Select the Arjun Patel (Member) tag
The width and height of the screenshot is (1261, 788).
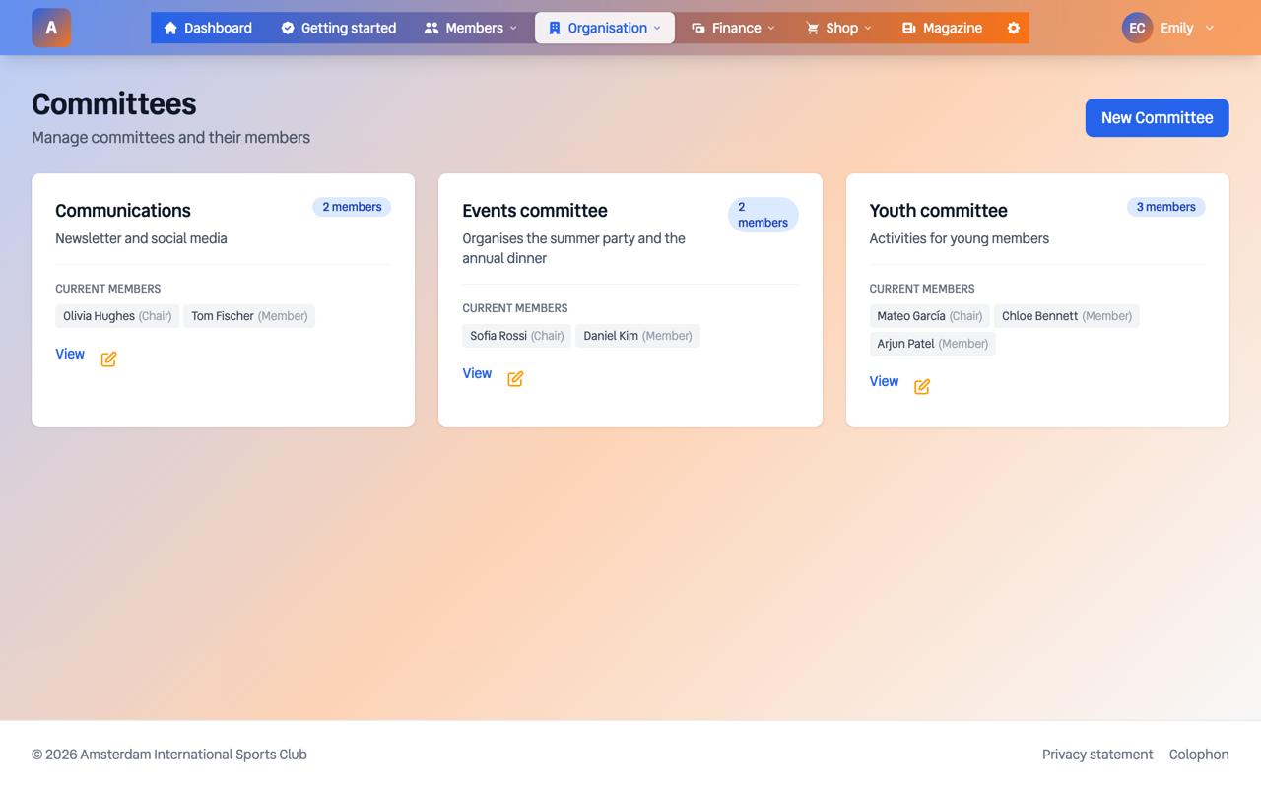932,344
